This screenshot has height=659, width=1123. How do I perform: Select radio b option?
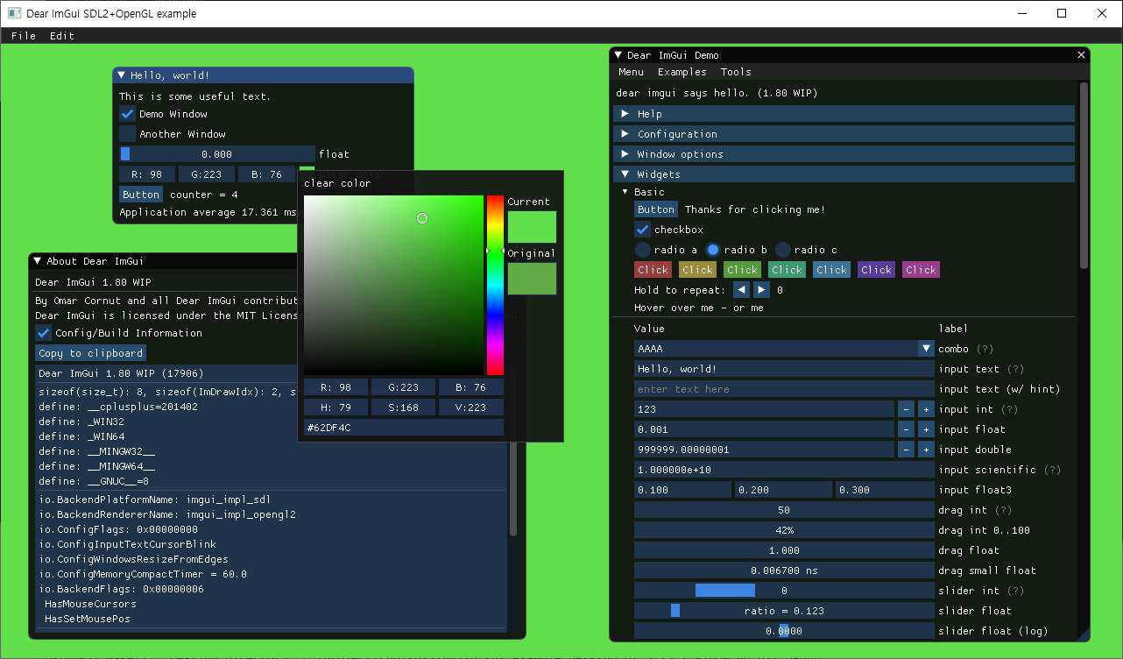click(713, 250)
